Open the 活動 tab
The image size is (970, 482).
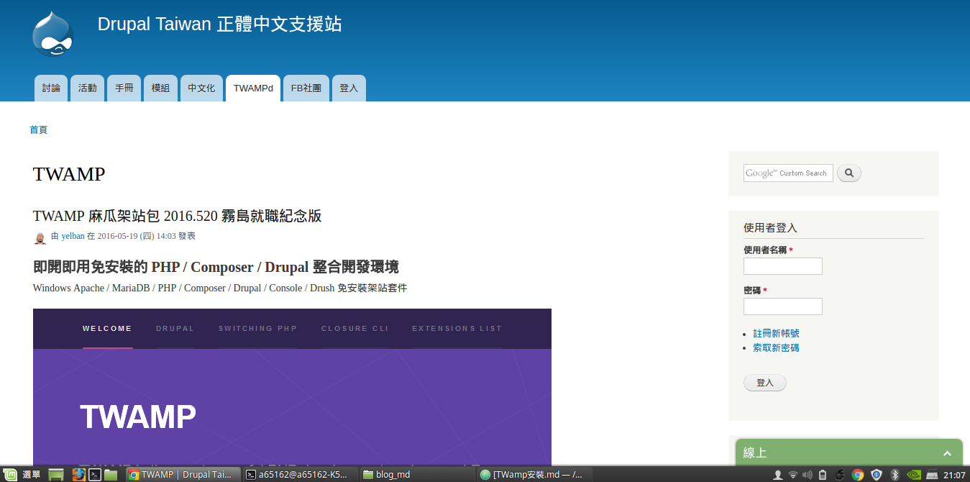pos(88,88)
